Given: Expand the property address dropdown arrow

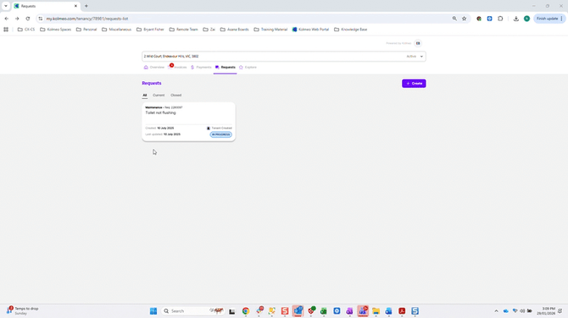Looking at the screenshot, I should point(421,57).
